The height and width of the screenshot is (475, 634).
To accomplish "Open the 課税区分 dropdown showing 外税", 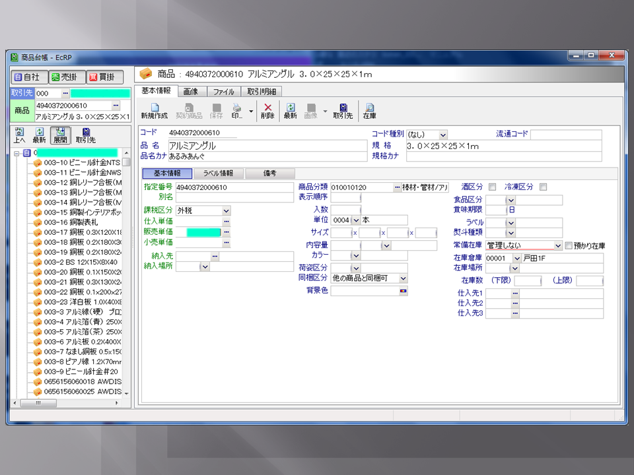I will [226, 210].
